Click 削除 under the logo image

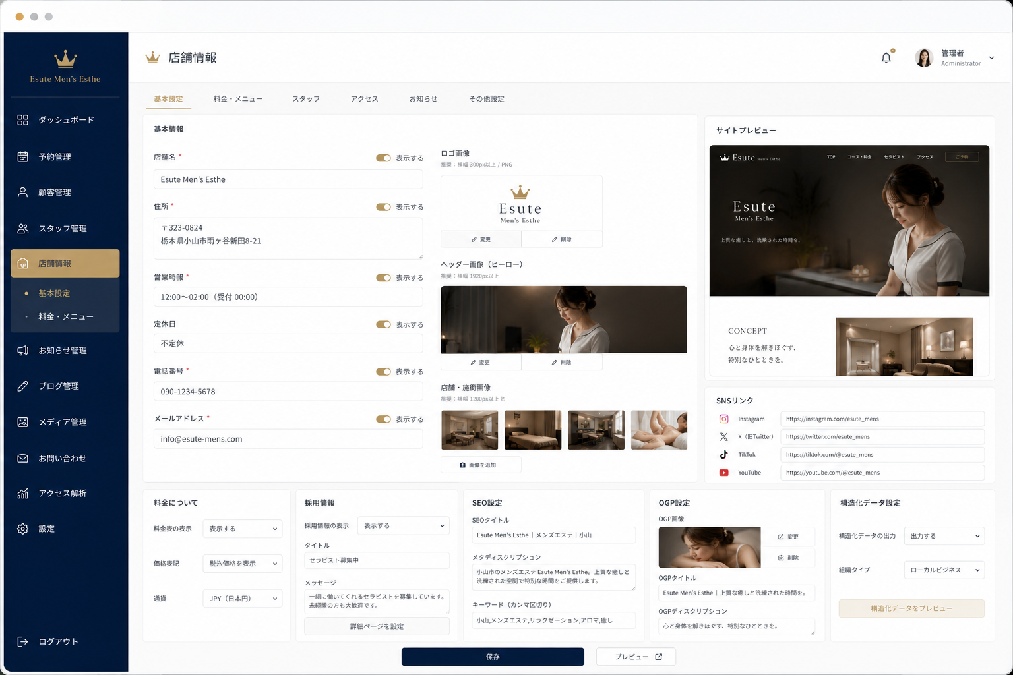click(562, 239)
